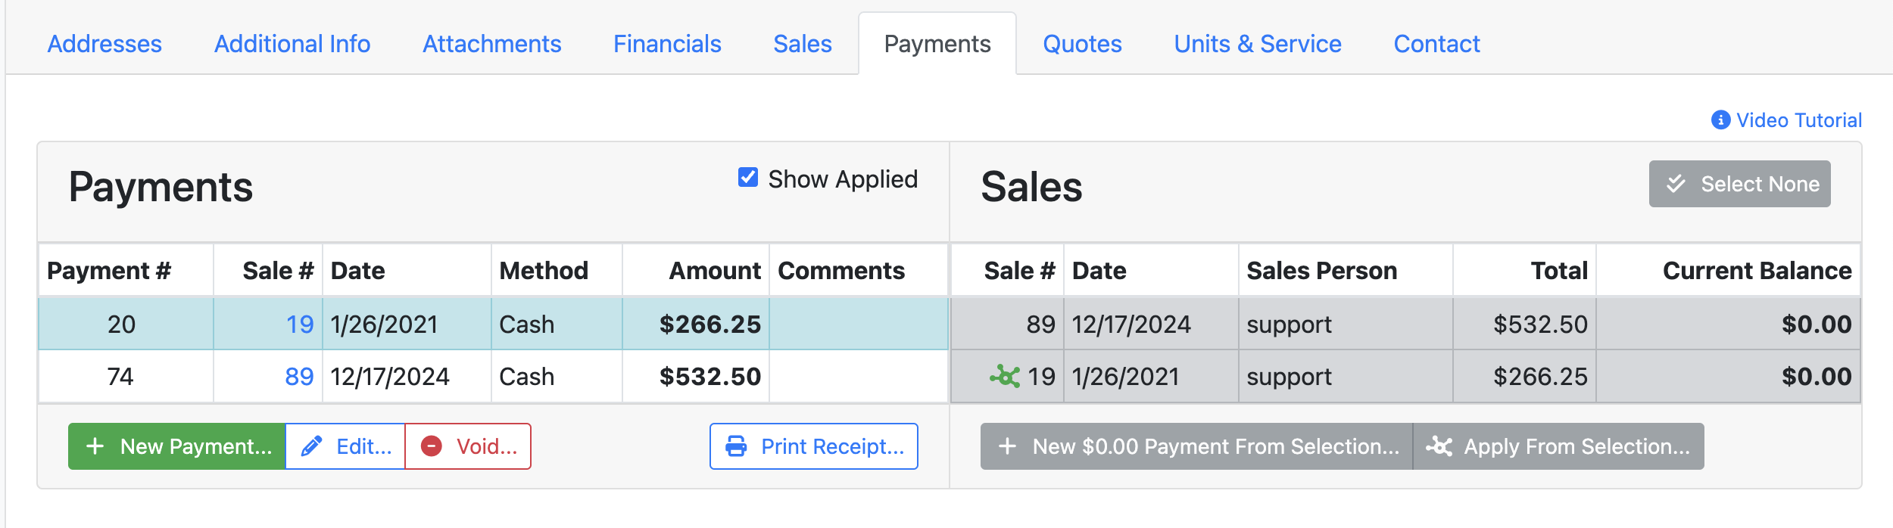Click the plus icon on New Payment
This screenshot has height=528, width=1893.
point(95,446)
